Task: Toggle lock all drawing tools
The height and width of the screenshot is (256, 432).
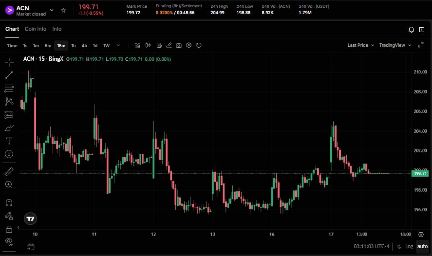Action: point(9,229)
